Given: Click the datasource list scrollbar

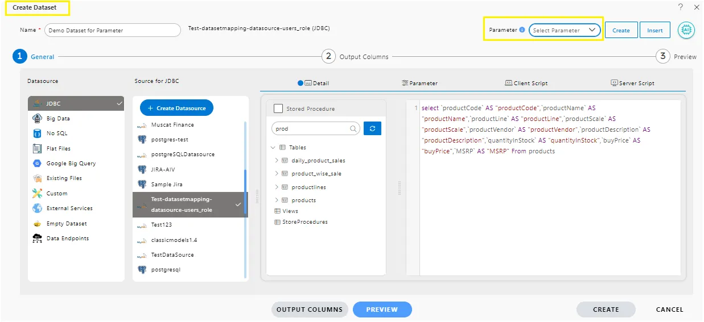Looking at the screenshot, I should tap(246, 192).
